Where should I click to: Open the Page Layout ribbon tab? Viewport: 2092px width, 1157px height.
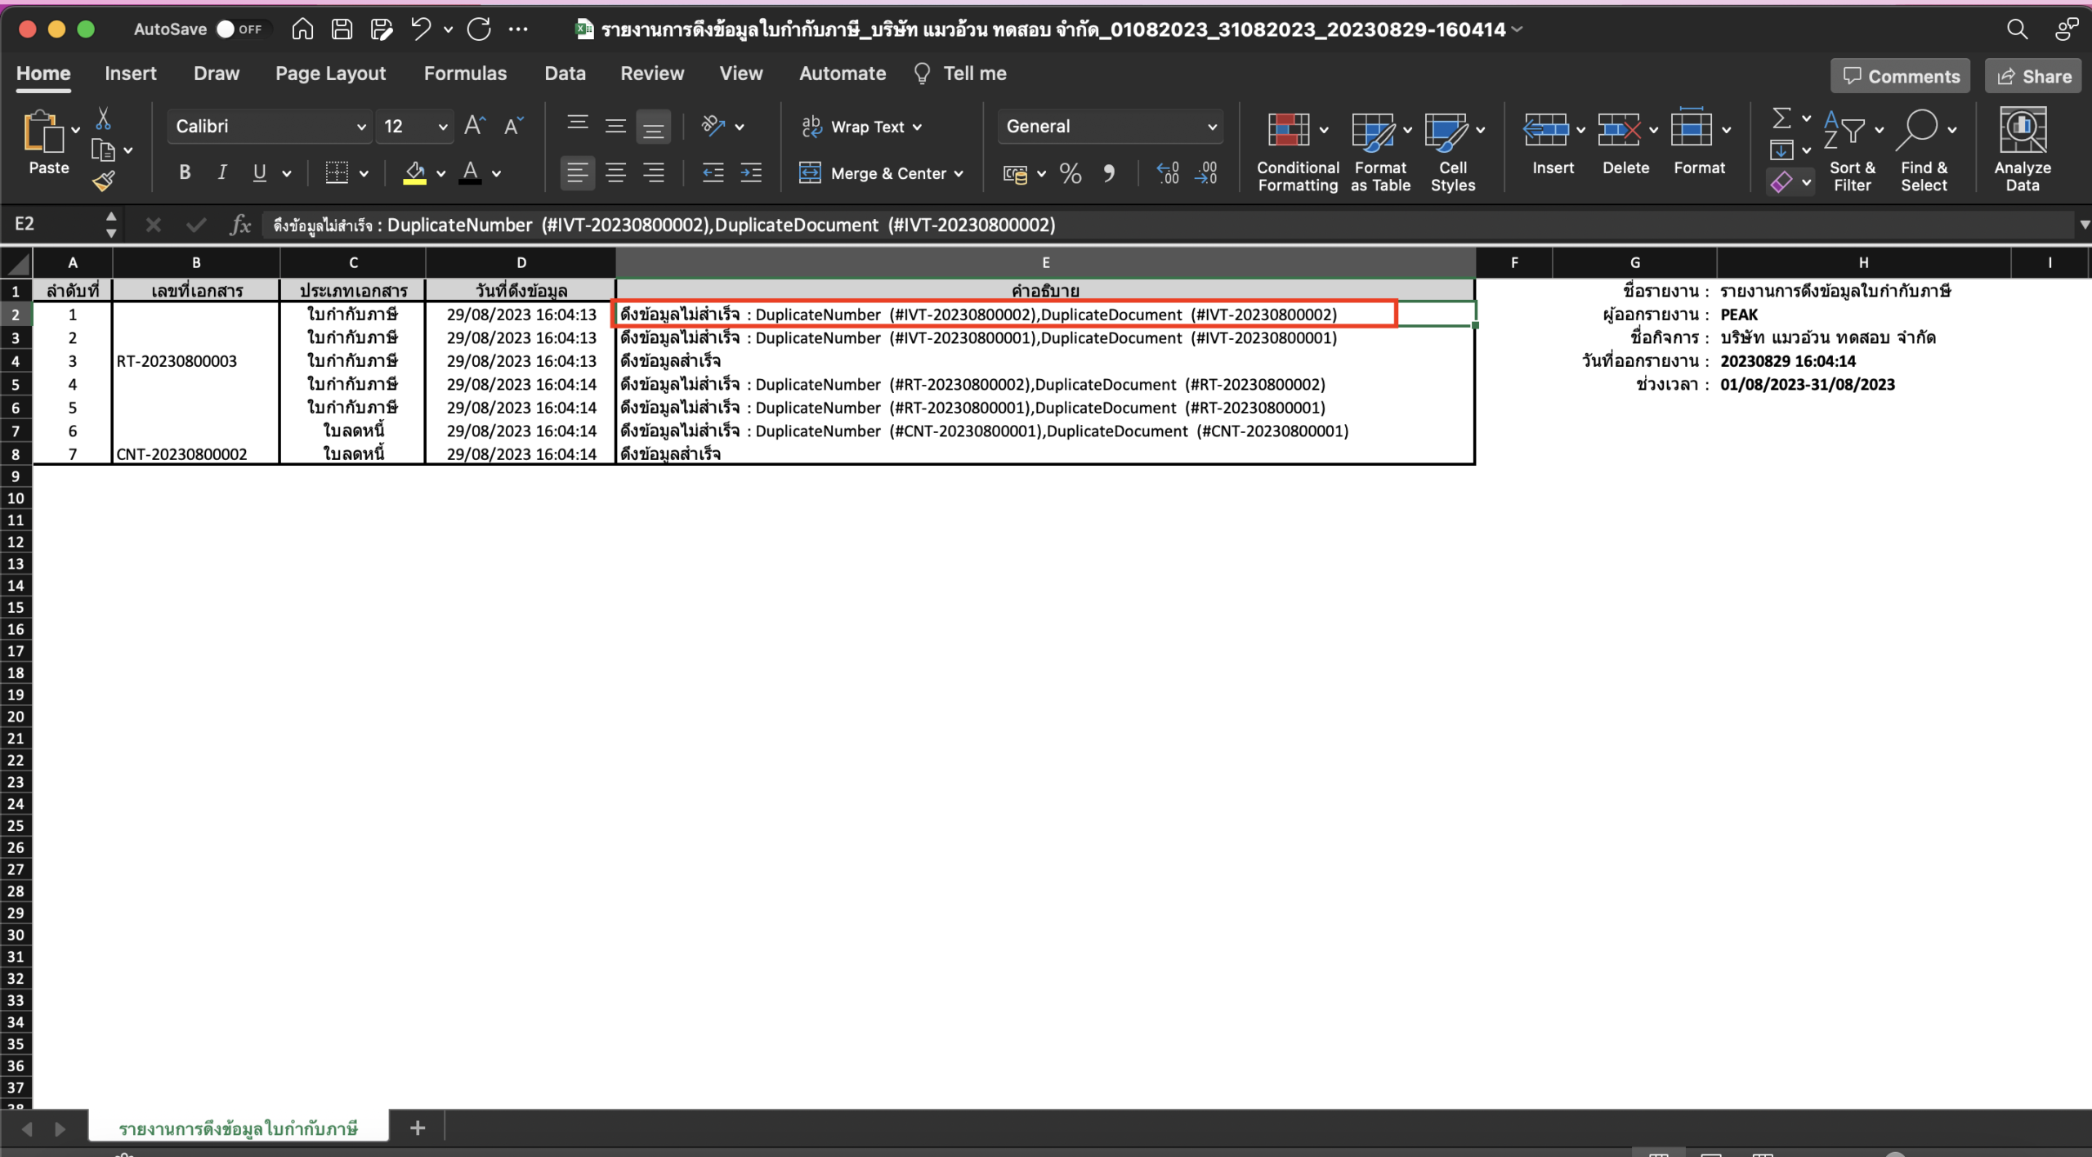point(330,74)
